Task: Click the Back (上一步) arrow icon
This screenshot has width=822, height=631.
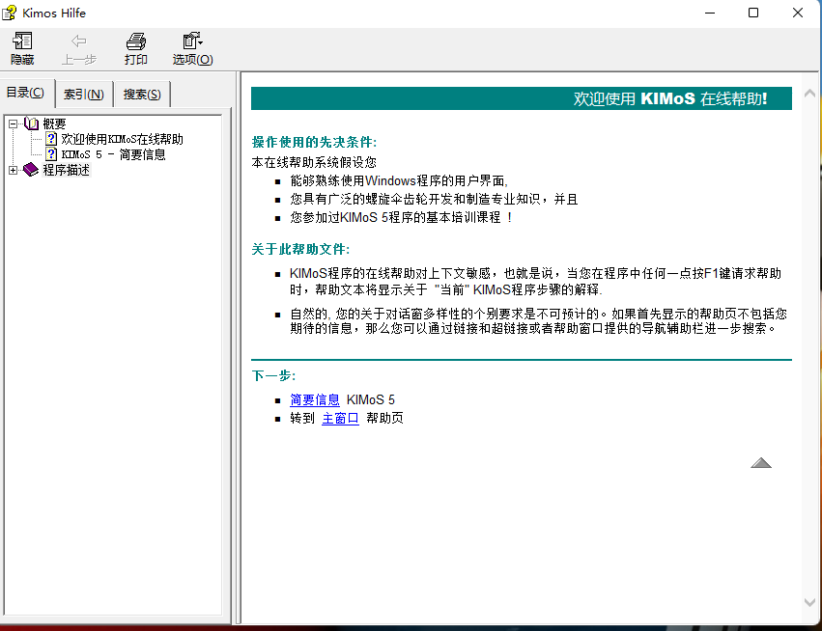Action: click(78, 41)
